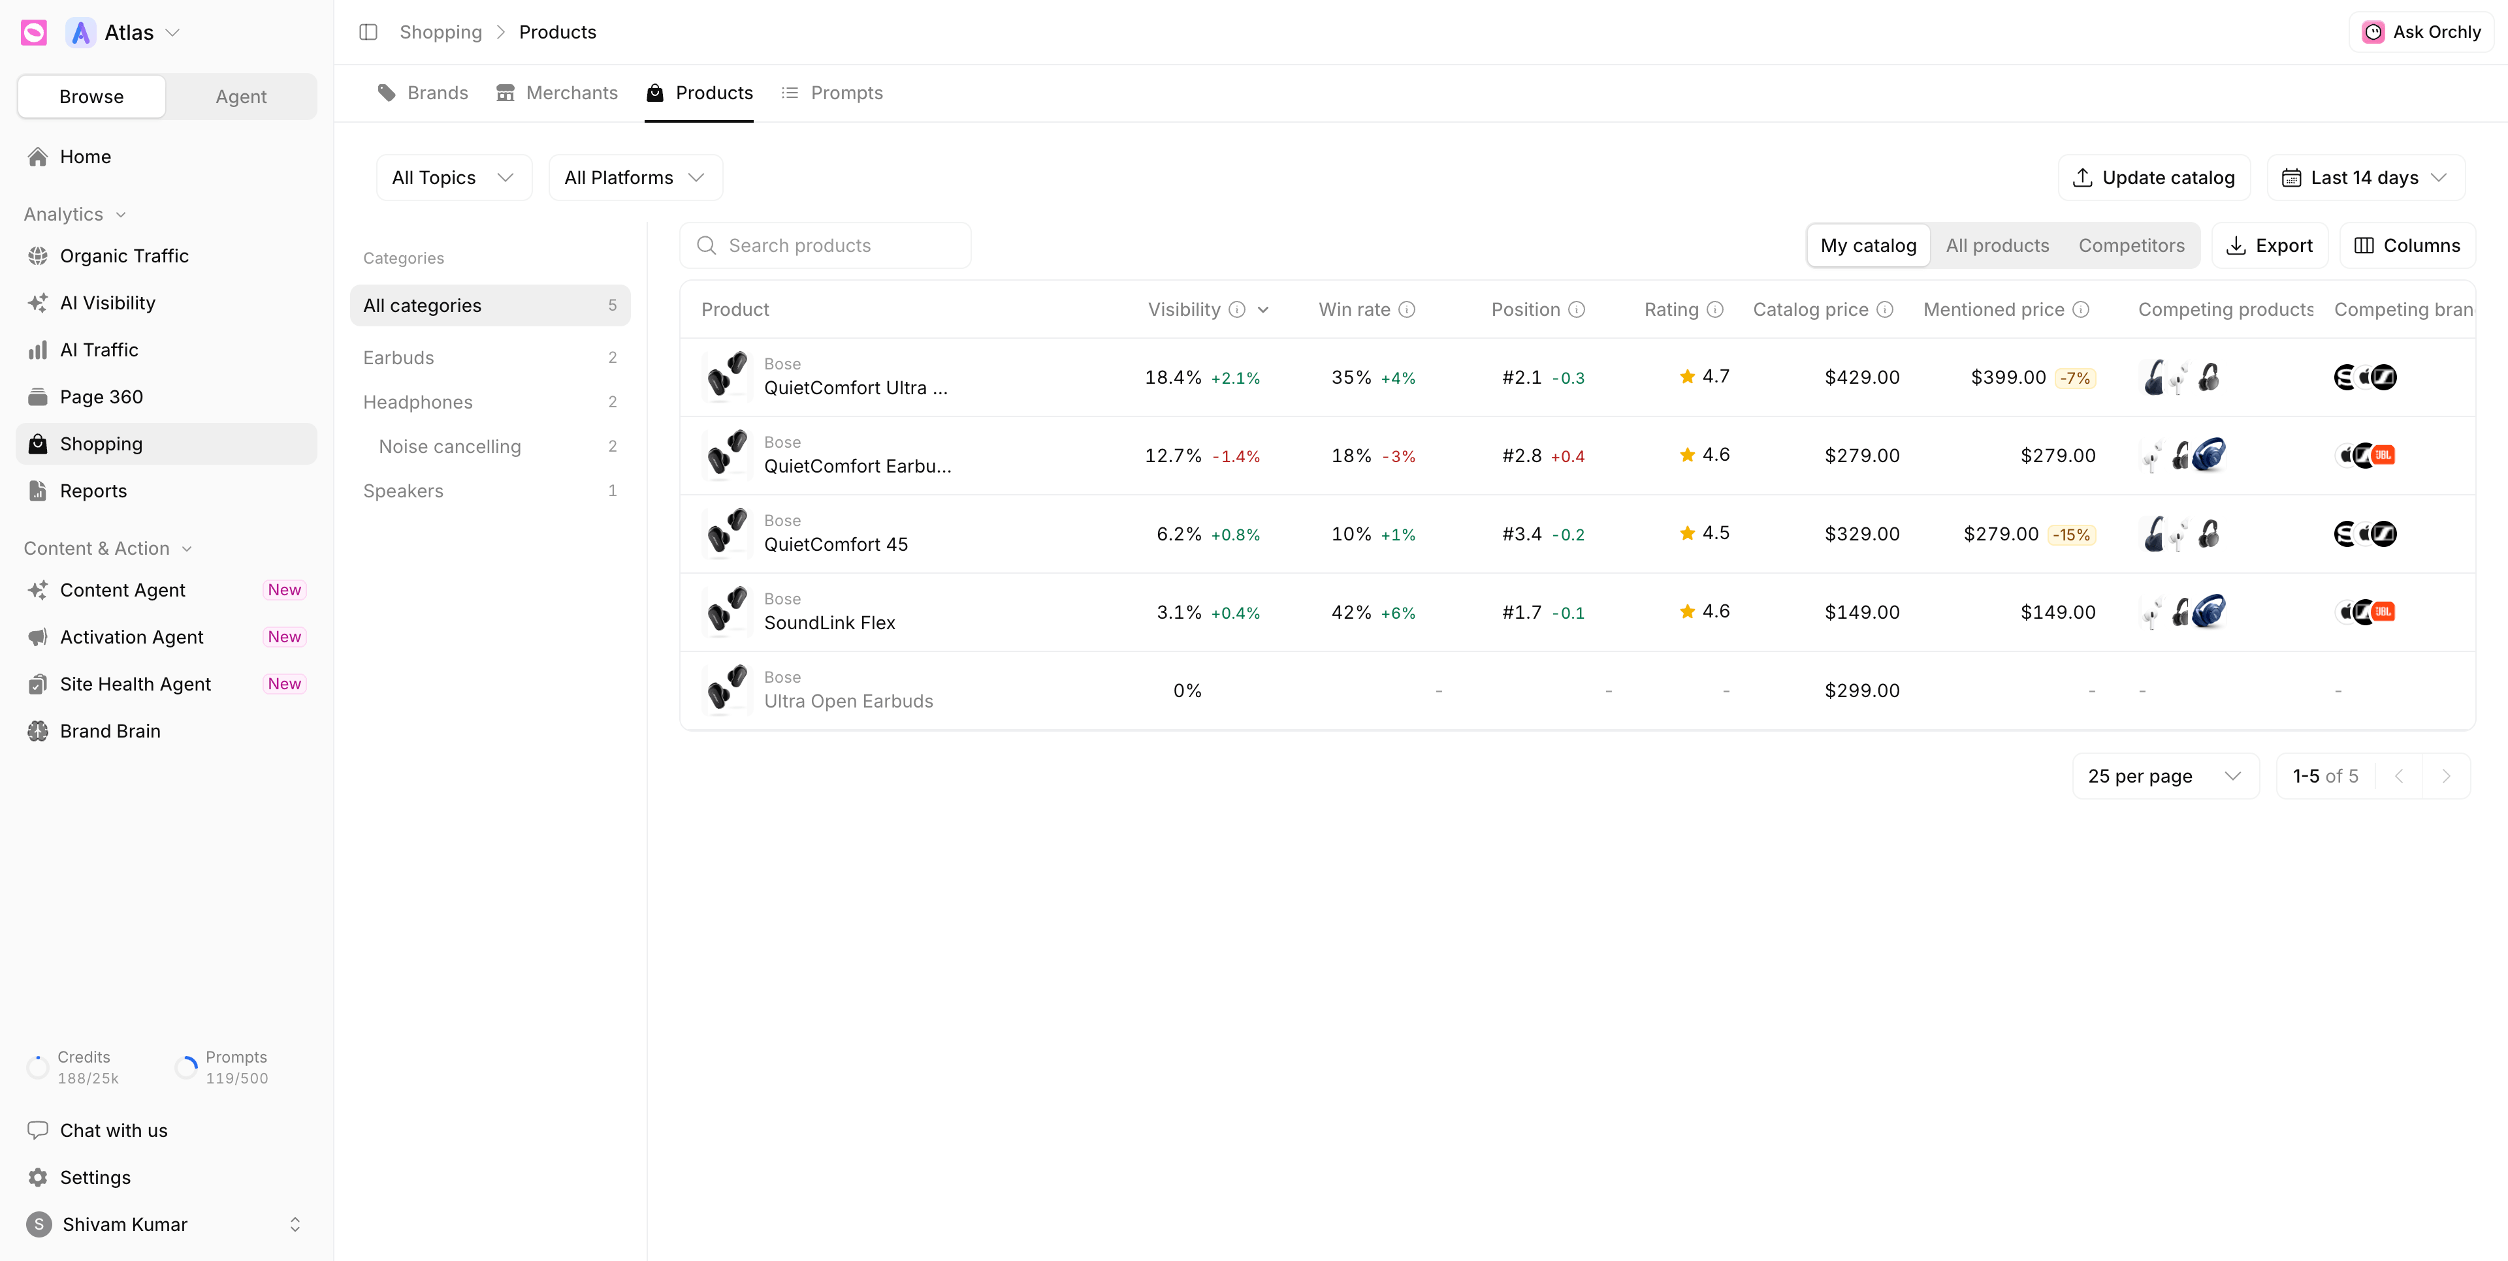Collapse the Analytics section
The image size is (2508, 1261).
[75, 214]
